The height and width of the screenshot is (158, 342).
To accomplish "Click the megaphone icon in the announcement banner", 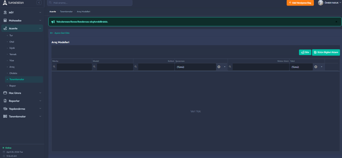I will coord(53,22).
